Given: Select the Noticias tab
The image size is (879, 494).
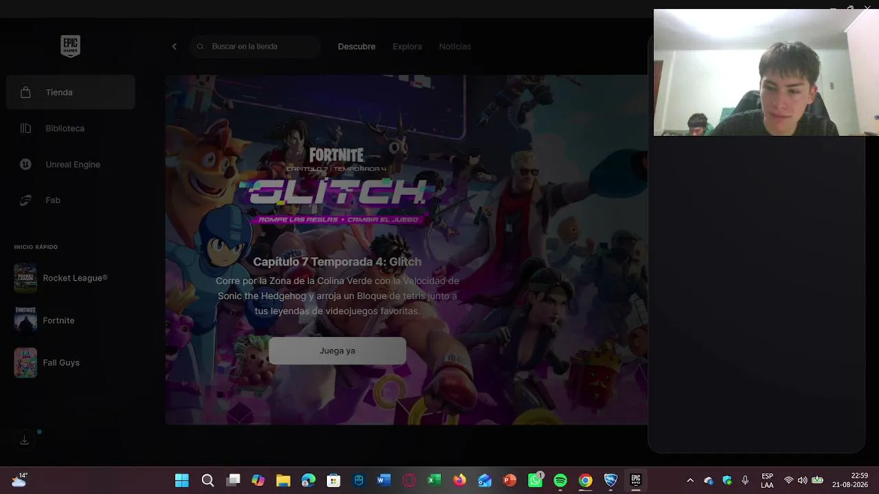Looking at the screenshot, I should tap(455, 47).
